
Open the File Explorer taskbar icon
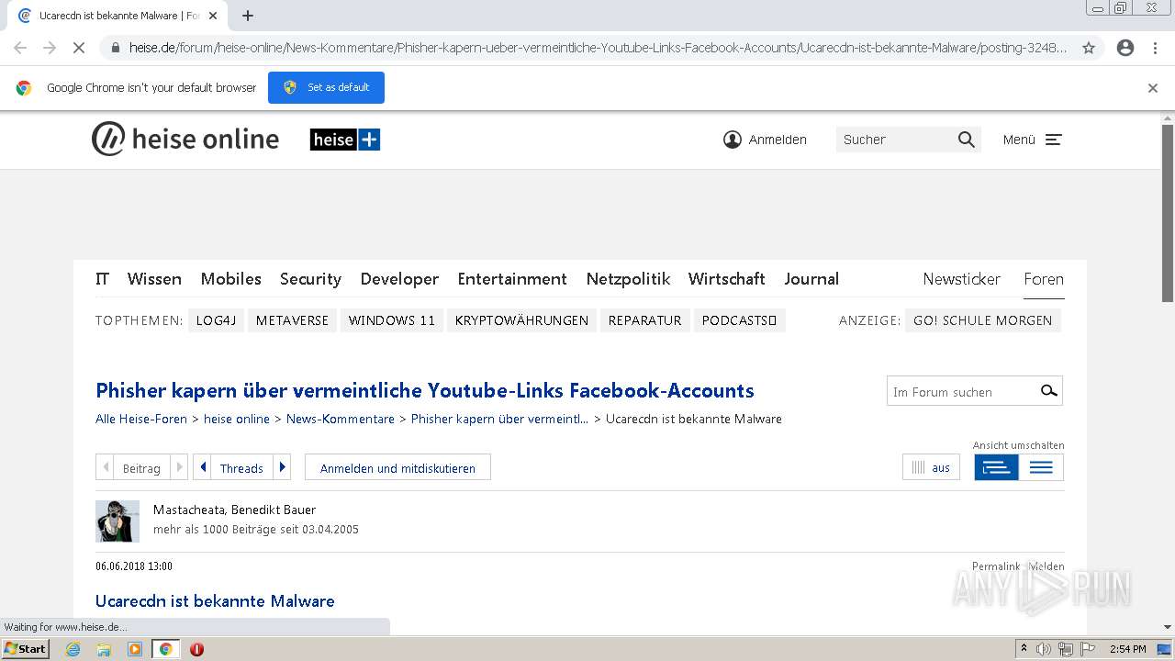(104, 649)
